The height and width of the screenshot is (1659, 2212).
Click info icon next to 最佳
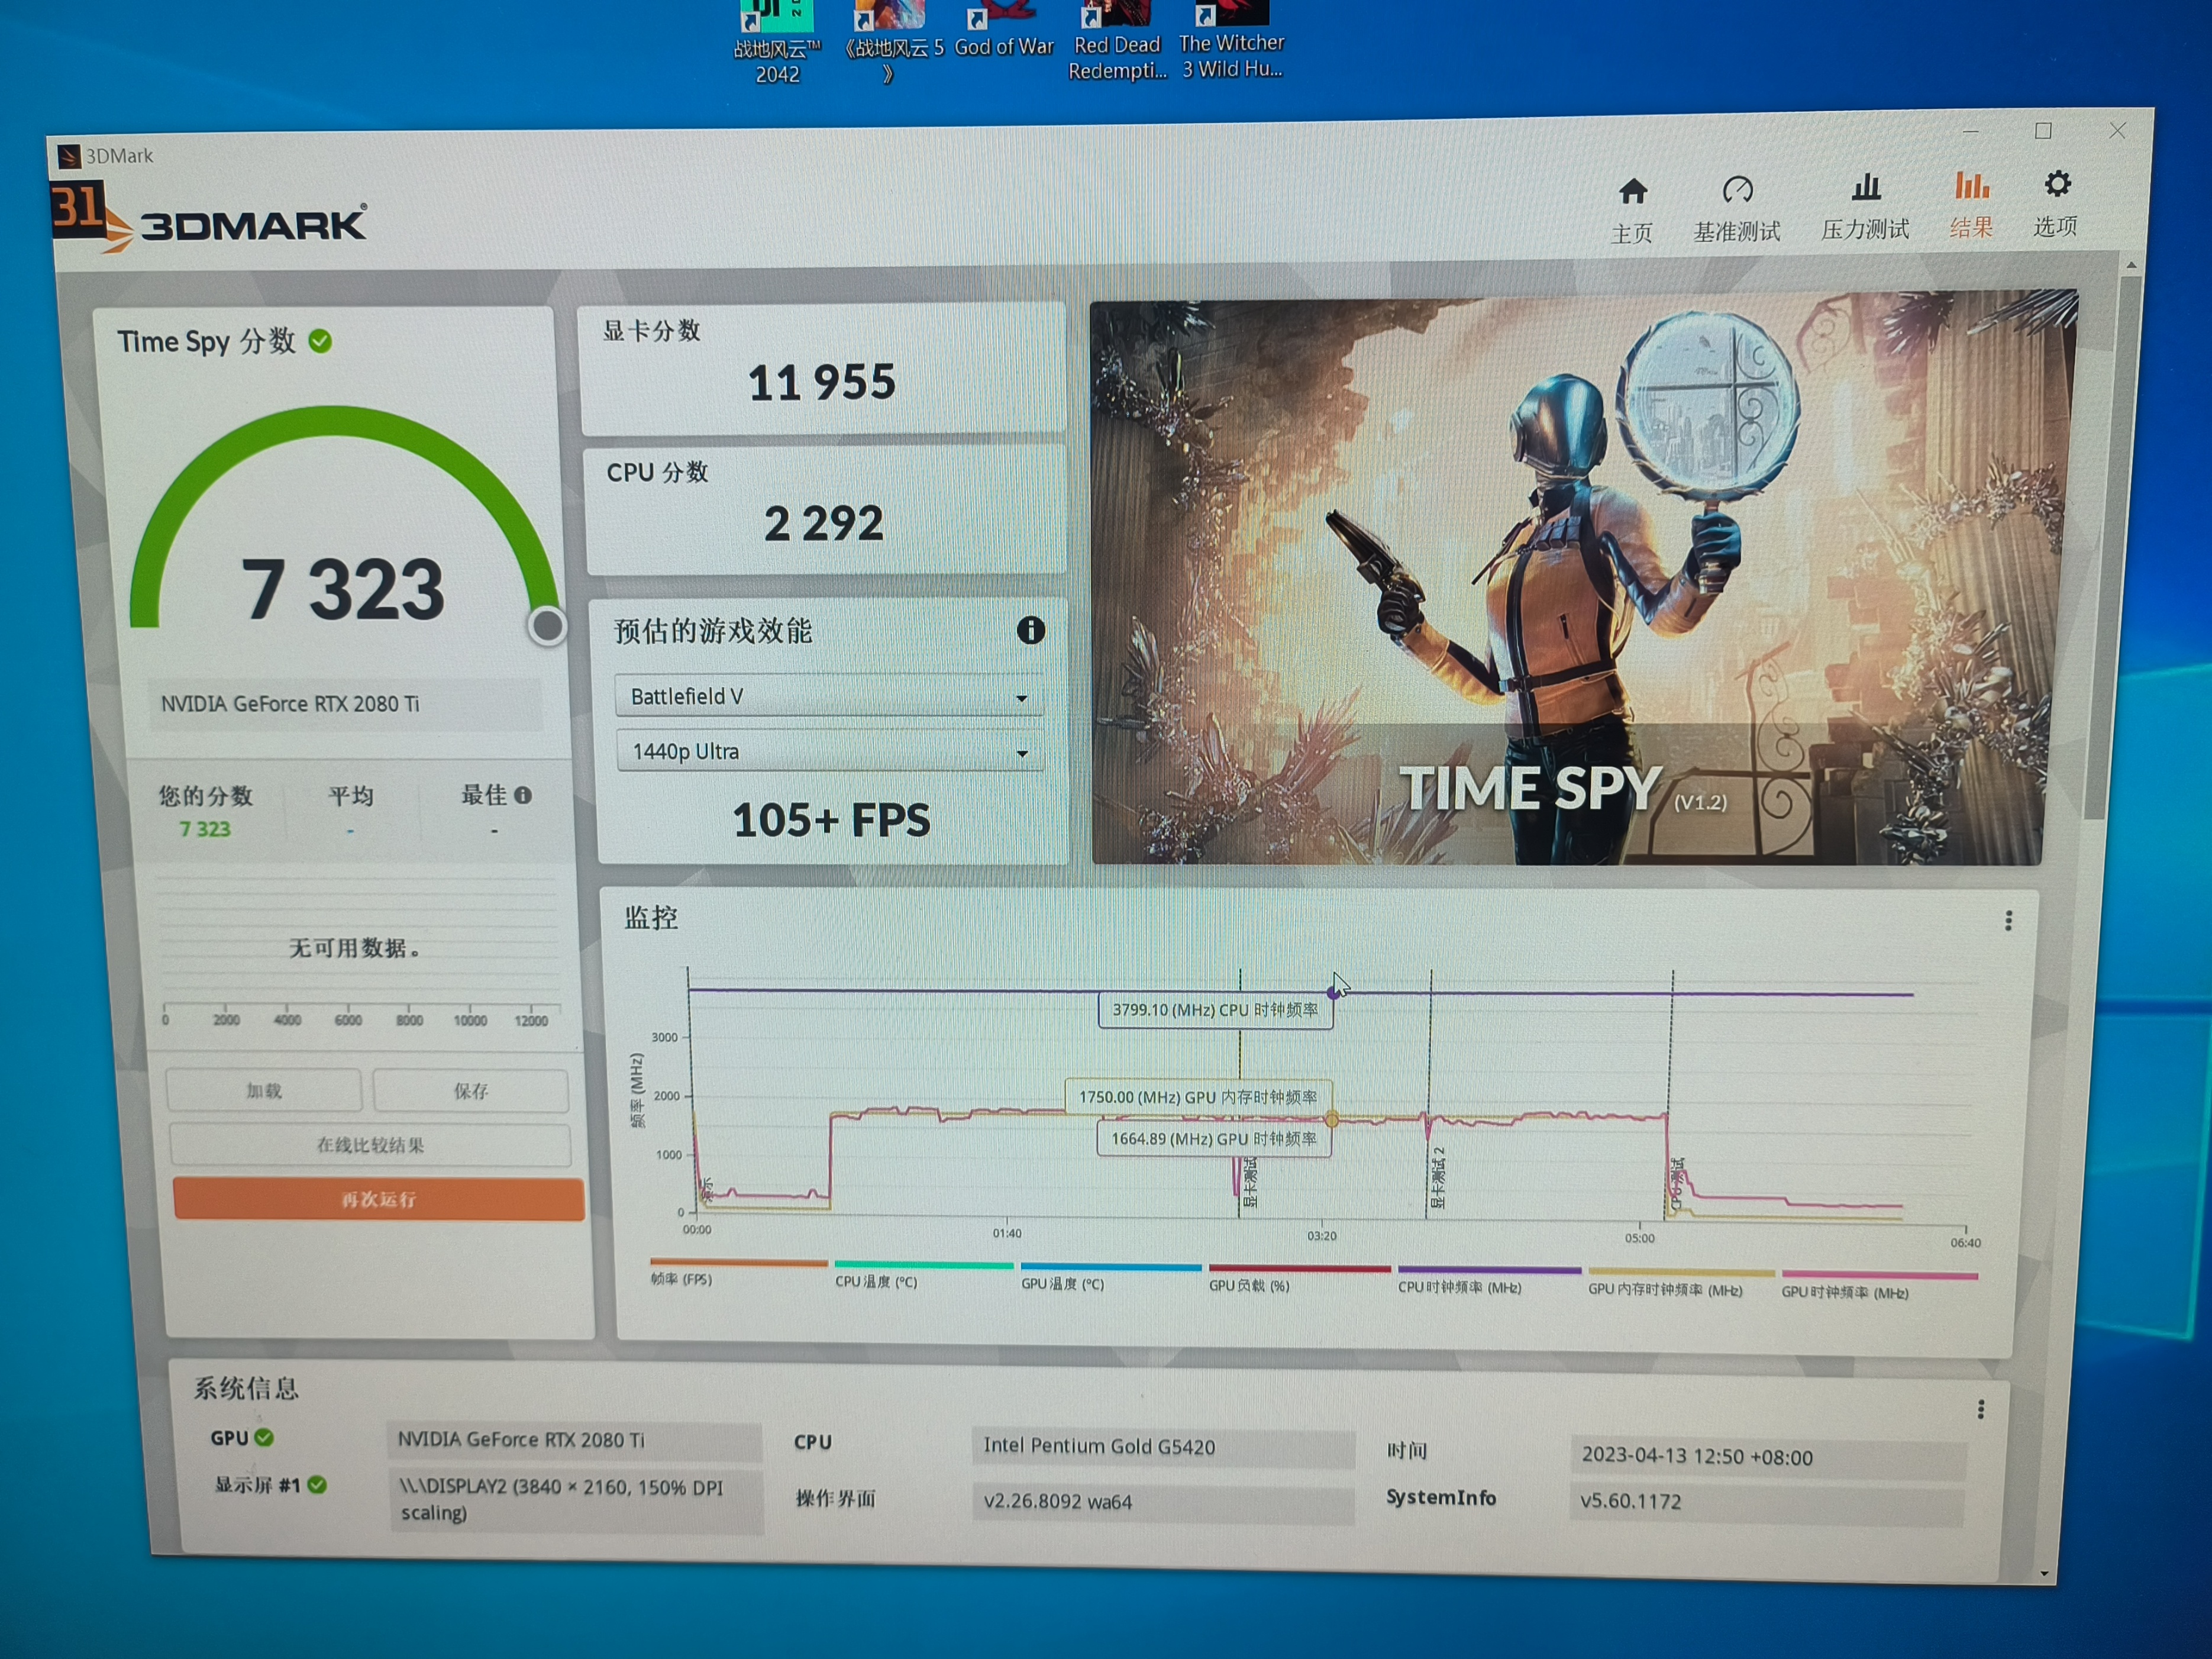pos(523,795)
